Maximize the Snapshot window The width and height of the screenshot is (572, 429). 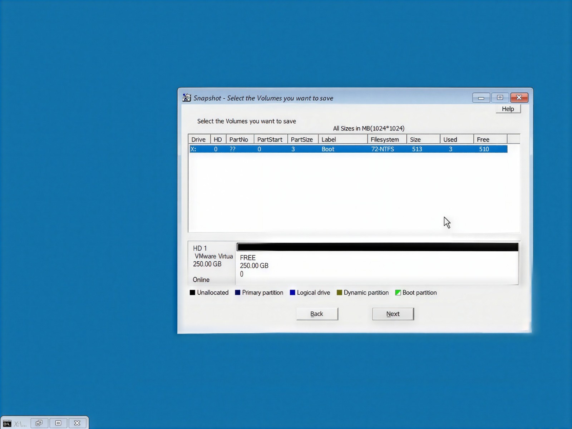(x=500, y=98)
